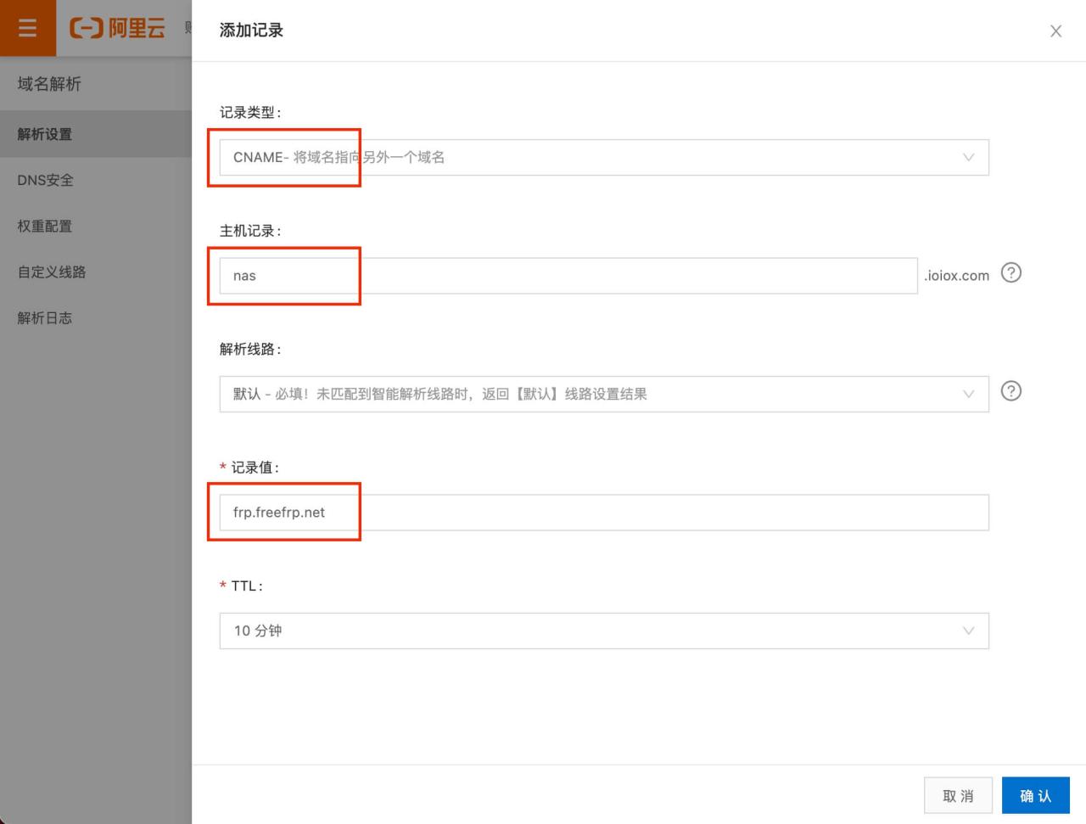Open help icon beside 主机记录 field
Viewport: 1086px width, 824px height.
point(1010,272)
